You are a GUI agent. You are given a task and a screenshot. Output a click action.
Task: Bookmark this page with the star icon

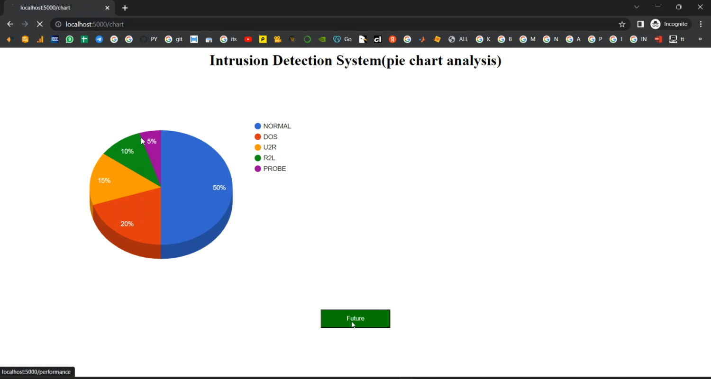click(622, 24)
